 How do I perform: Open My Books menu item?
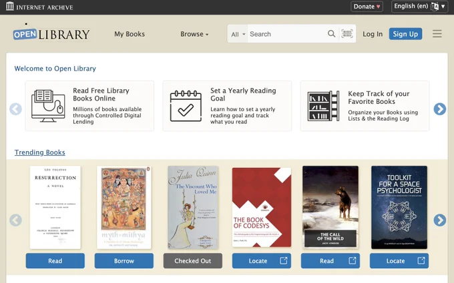click(x=130, y=34)
